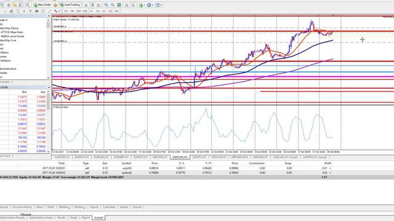Switch to the GBPUSD,M15 chart tab
The image size is (394, 221).
click(x=239, y=157)
